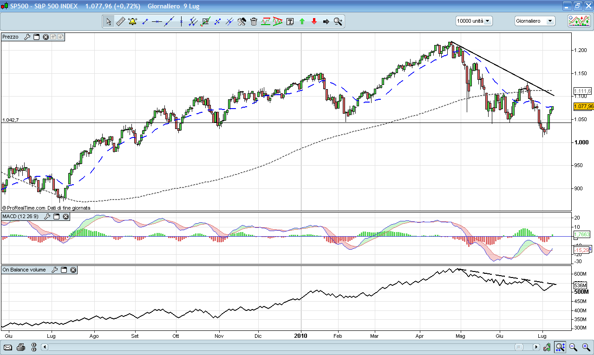Select the ruler measurement tool

click(120, 21)
